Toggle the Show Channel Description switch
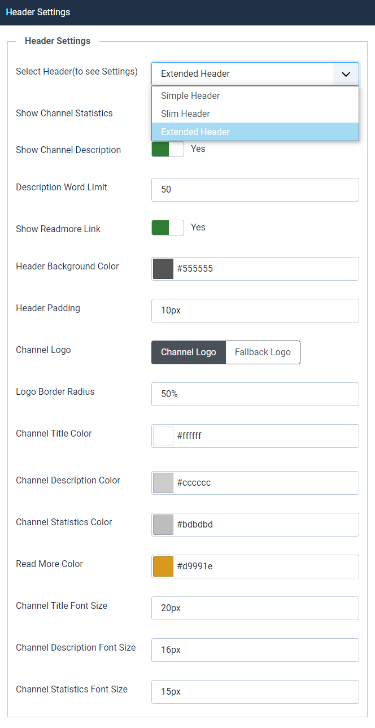Image resolution: width=375 pixels, height=728 pixels. click(x=168, y=149)
